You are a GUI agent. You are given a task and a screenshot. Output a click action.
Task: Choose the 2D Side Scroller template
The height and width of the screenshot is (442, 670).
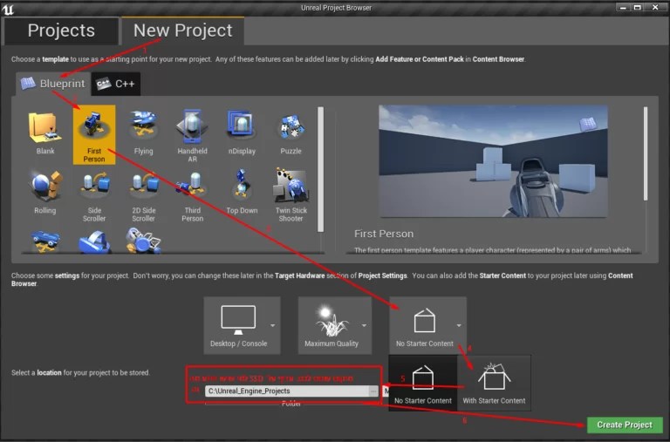tap(143, 194)
